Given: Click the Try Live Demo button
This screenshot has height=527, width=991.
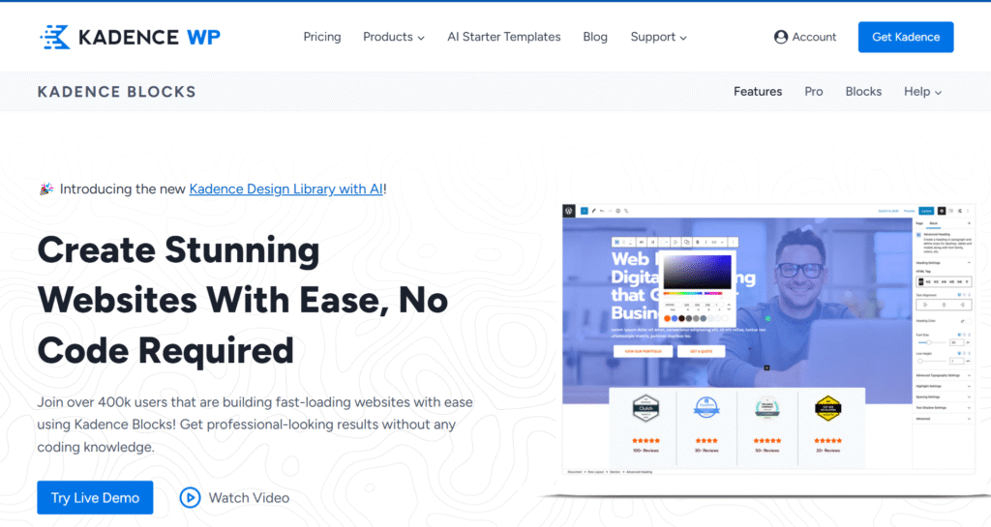Looking at the screenshot, I should pos(95,498).
